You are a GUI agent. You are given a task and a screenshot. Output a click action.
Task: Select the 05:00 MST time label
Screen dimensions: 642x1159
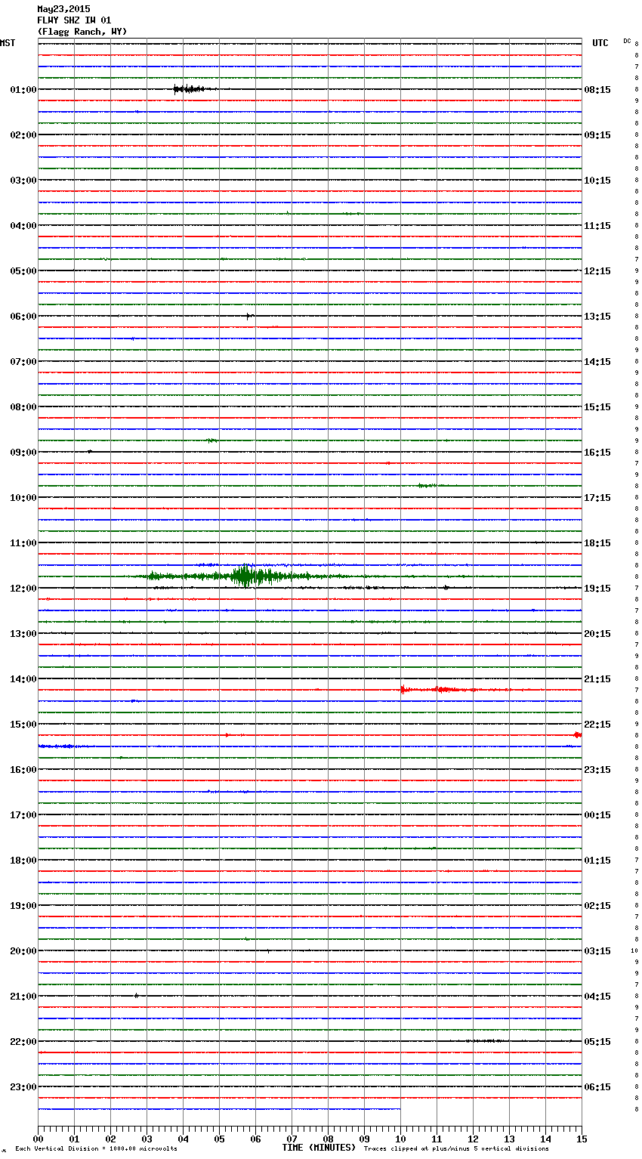coord(23,271)
